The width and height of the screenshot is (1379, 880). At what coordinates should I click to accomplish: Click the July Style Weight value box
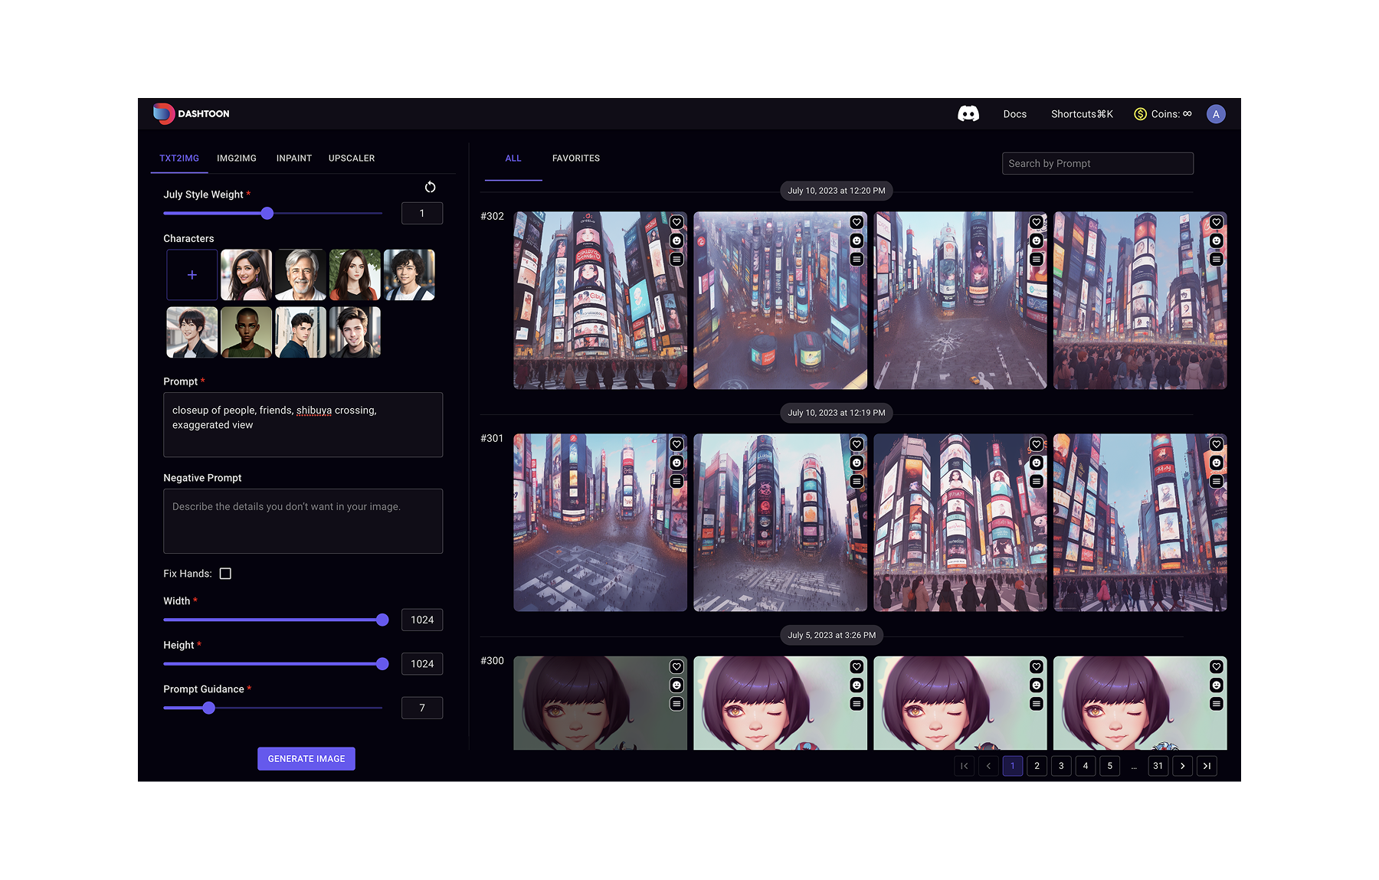[x=422, y=214]
